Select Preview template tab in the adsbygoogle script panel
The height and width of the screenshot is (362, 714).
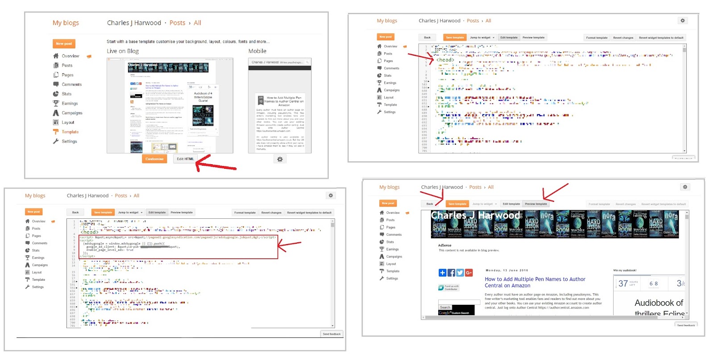pos(182,212)
